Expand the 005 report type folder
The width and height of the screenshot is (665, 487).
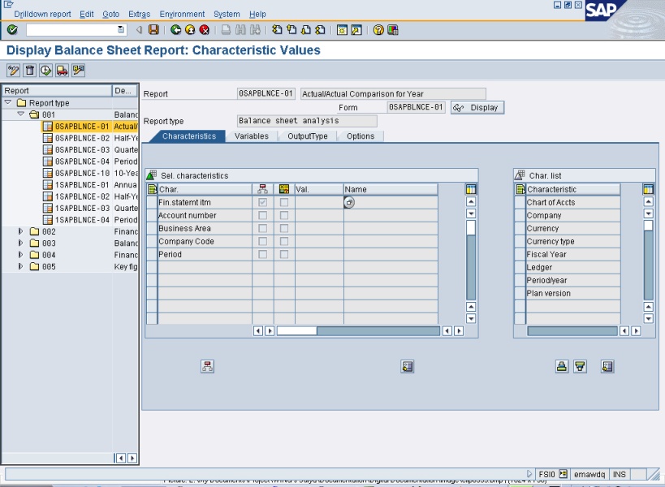21,267
